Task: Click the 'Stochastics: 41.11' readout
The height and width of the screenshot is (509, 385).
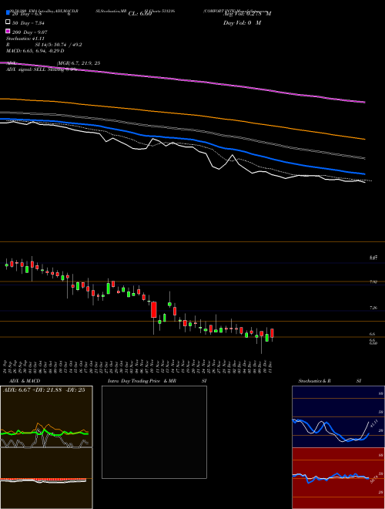Action: [x=25, y=39]
